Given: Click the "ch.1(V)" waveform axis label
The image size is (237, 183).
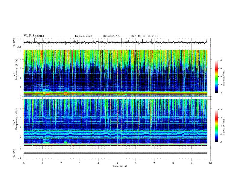Looking at the screenshot, I should click(x=14, y=42).
